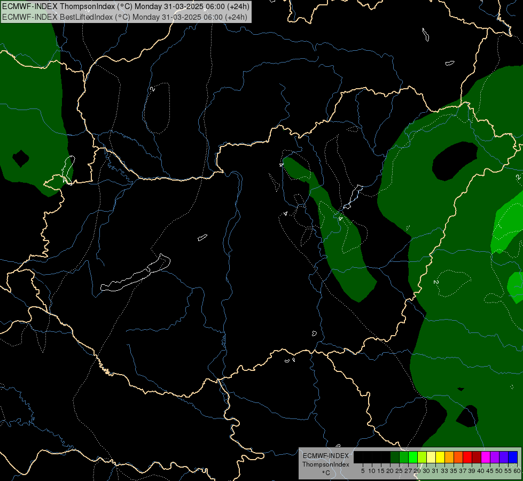This screenshot has height=481, width=523.
Task: Select the yellow 31-33 legend swatch
Action: pos(440,457)
